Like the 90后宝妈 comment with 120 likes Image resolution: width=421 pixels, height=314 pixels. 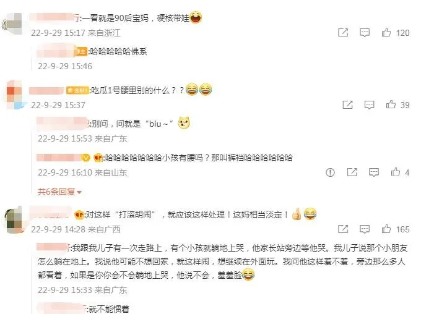[386, 32]
